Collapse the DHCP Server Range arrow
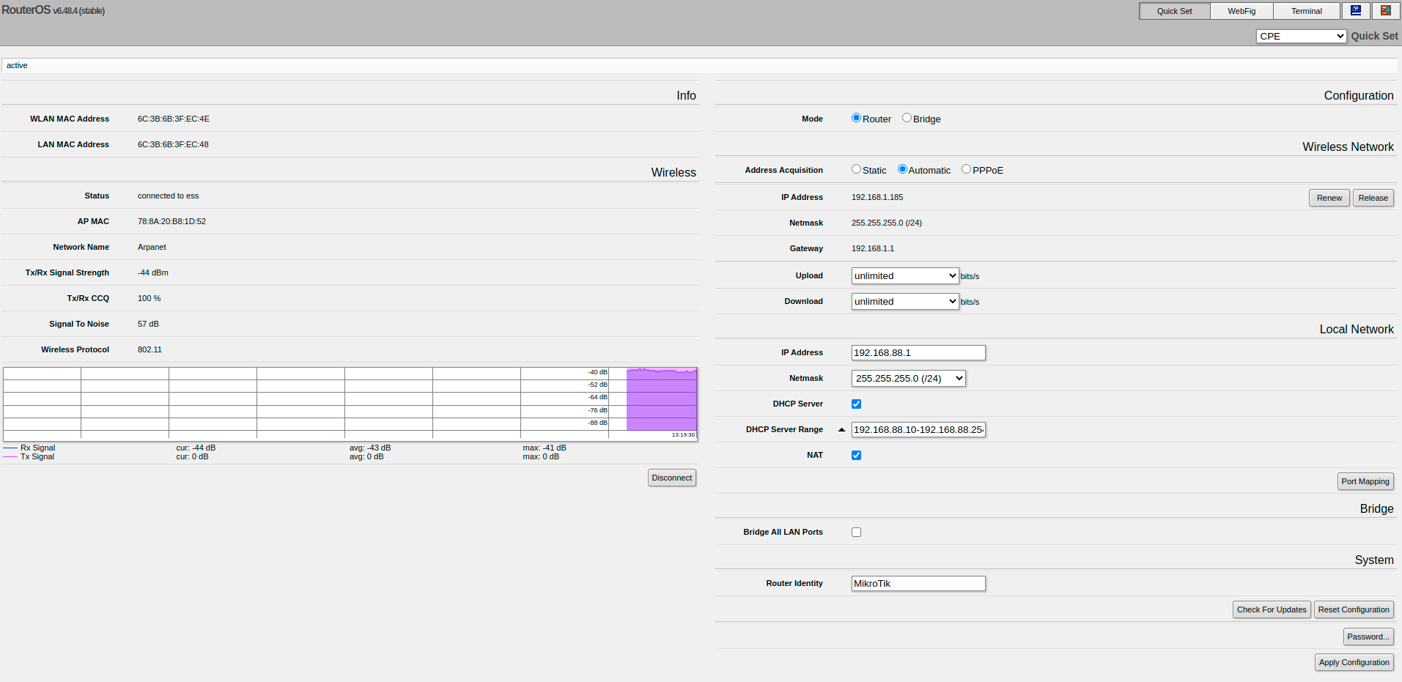1402x682 pixels. coord(841,430)
